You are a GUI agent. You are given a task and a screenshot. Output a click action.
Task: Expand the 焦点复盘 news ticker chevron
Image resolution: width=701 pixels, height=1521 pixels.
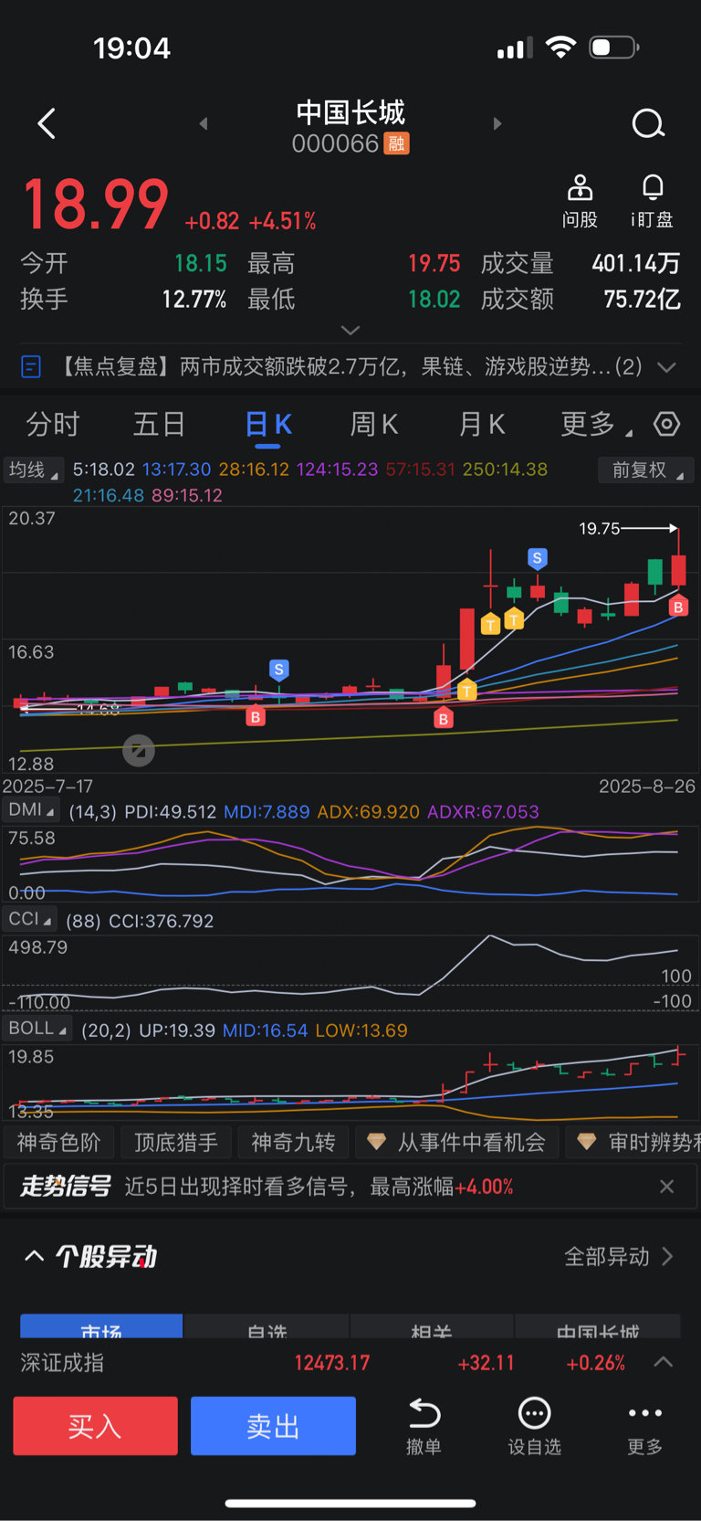667,367
